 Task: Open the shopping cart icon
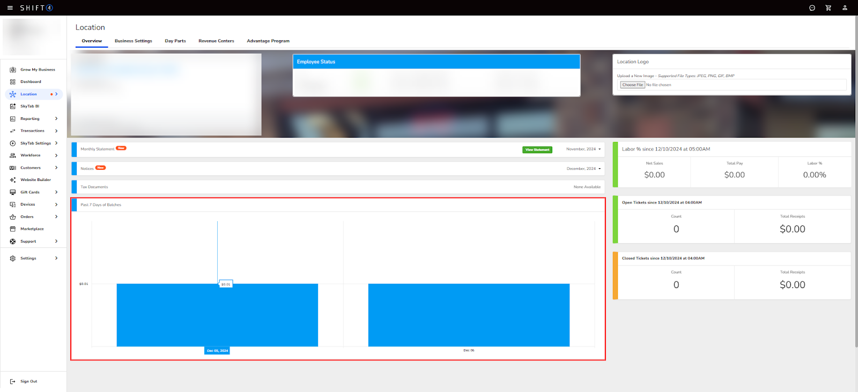point(828,8)
